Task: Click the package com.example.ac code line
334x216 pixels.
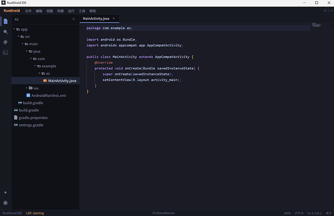Action: coord(109,28)
